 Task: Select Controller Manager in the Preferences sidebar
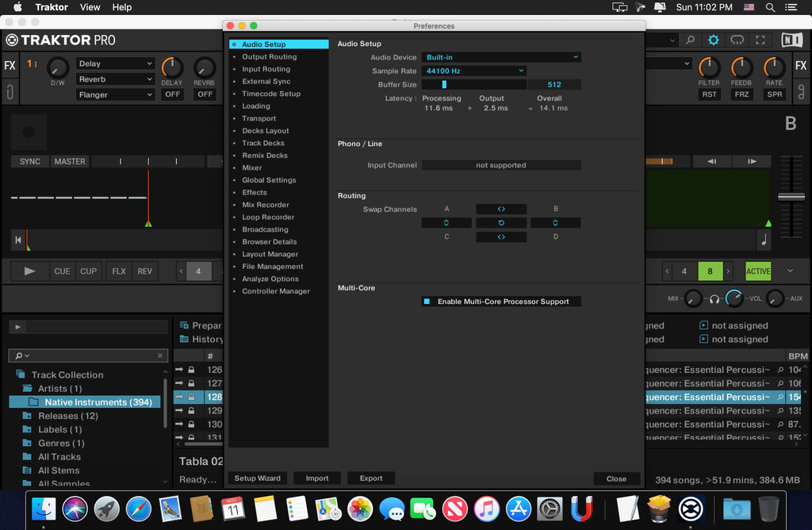(274, 291)
